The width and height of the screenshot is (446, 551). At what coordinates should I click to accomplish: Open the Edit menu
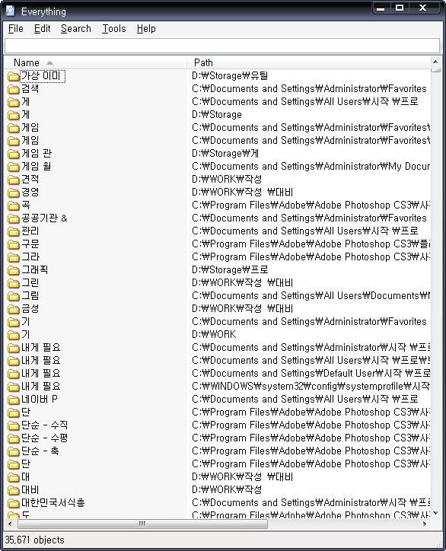coord(42,28)
